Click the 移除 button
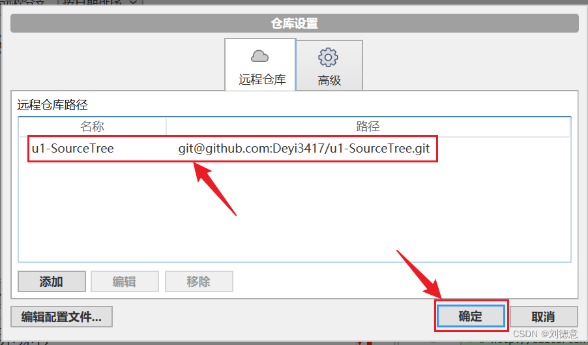The height and width of the screenshot is (345, 588). [199, 281]
